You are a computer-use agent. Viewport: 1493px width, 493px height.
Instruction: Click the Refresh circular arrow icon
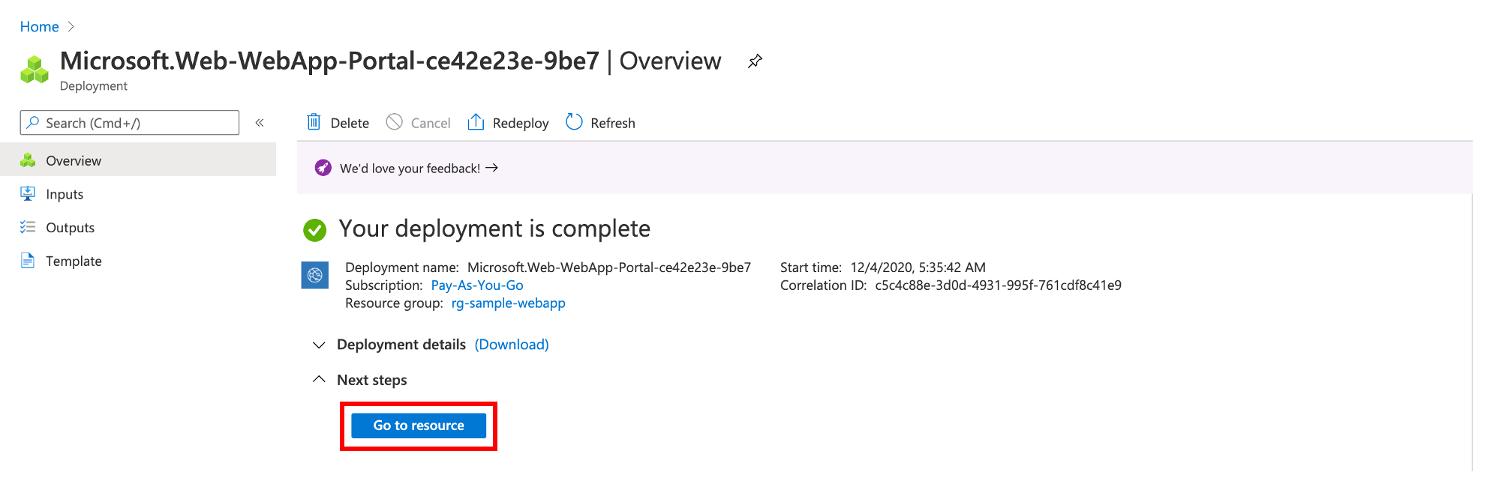tap(574, 122)
